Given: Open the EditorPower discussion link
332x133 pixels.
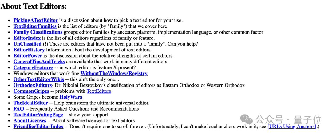Looking at the screenshot, I should tap(28, 56).
